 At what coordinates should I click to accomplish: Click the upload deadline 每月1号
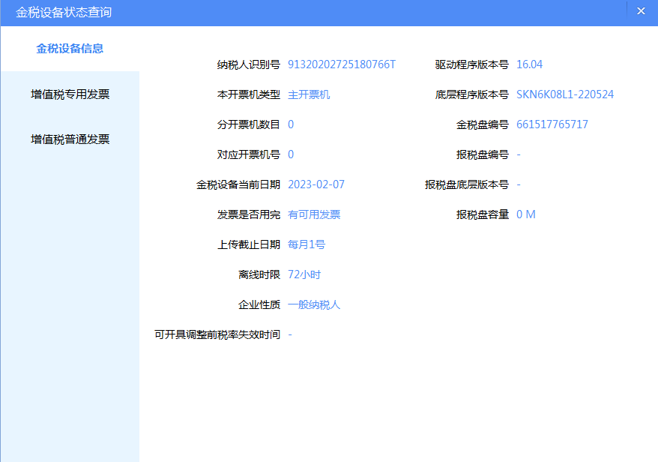307,244
